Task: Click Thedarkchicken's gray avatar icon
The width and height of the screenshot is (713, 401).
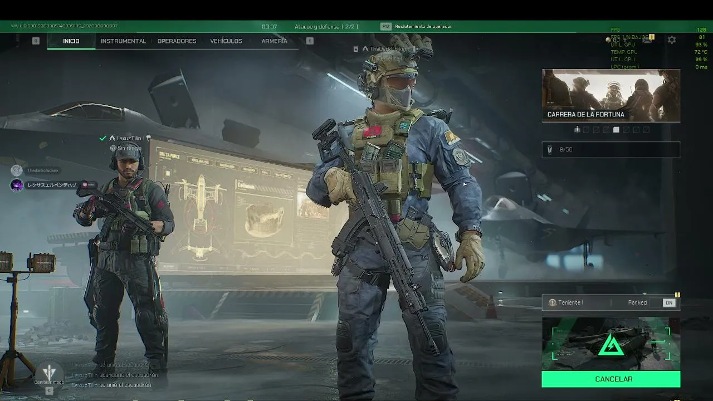Action: [x=17, y=170]
